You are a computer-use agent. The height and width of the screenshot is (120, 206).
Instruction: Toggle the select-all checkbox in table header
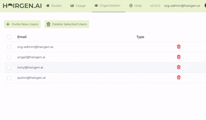pyautogui.click(x=9, y=37)
